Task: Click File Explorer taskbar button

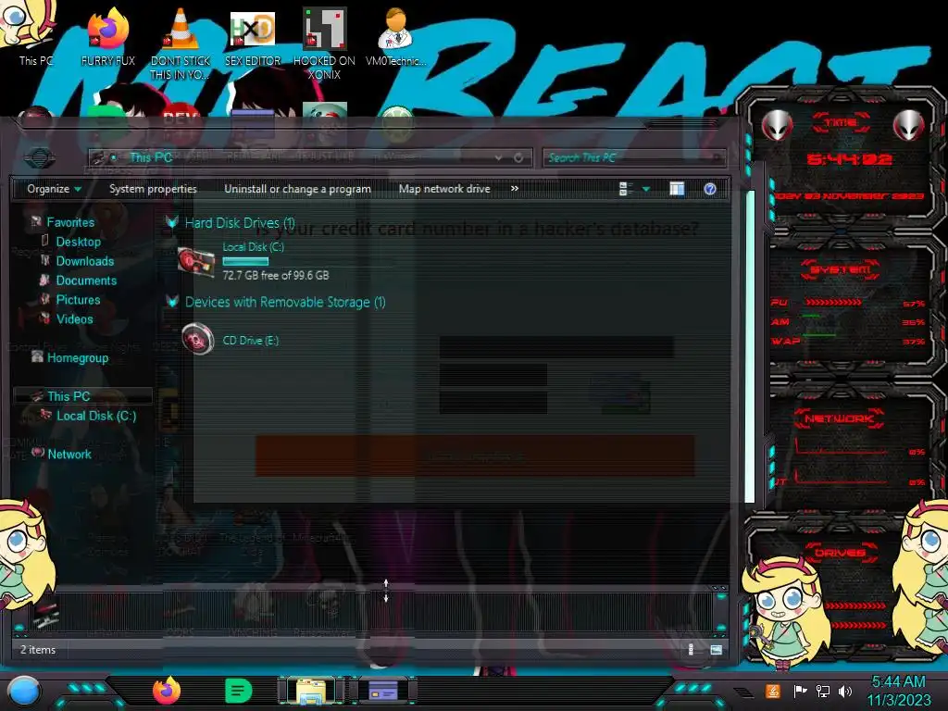Action: click(x=311, y=691)
